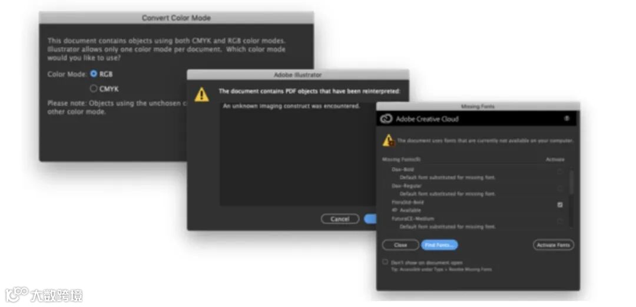Click the unknown imaging construct message text area
Viewport: 636px width, 307px height.
coord(298,153)
